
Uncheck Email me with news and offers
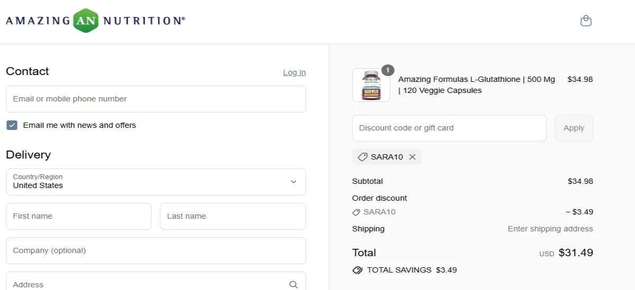[12, 125]
